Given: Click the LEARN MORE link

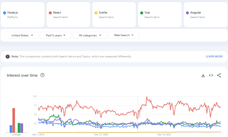Looking at the screenshot, I should pos(214,56).
